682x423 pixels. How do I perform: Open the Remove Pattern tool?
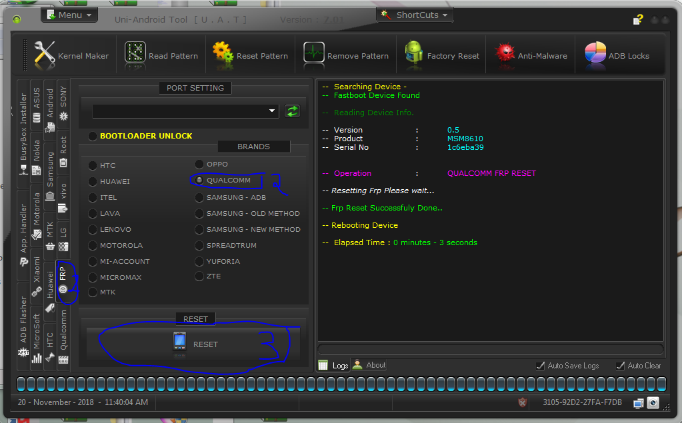(345, 56)
